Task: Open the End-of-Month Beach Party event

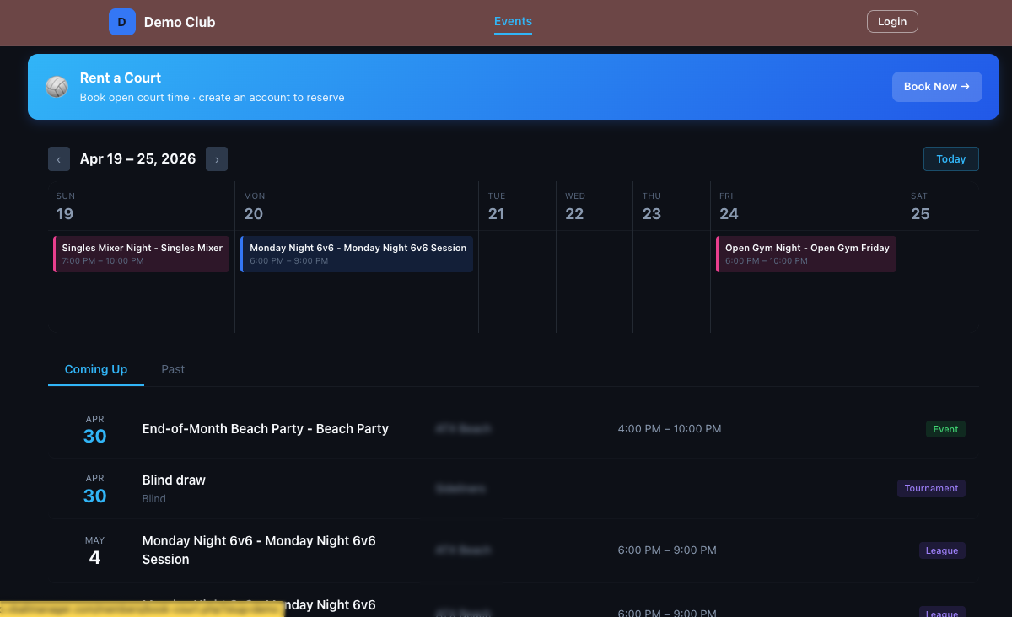Action: (x=265, y=428)
